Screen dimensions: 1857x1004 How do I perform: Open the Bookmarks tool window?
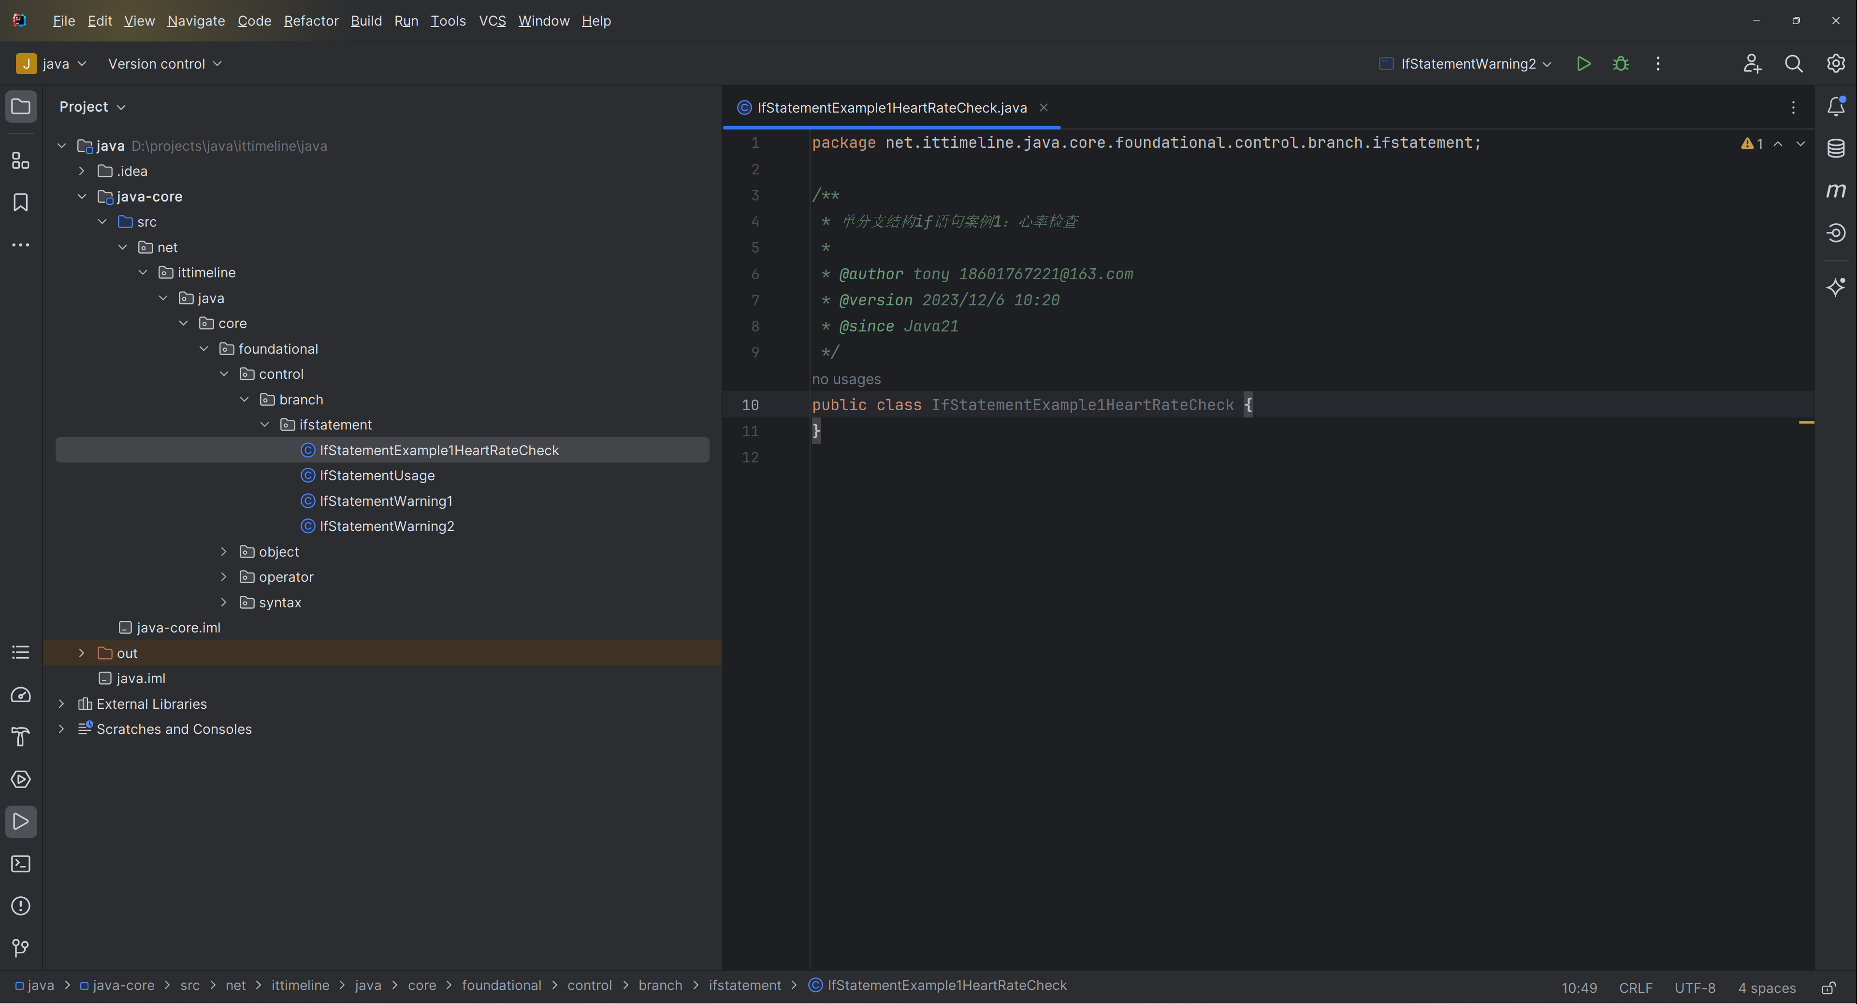click(x=21, y=202)
